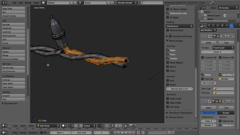The height and width of the screenshot is (135, 240).
Task: Open timeline editor type selector
Action: (4, 132)
